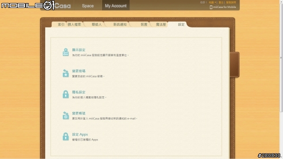This screenshot has height=159, width=283.
Task: Switch to the Space tab
Action: point(88,6)
